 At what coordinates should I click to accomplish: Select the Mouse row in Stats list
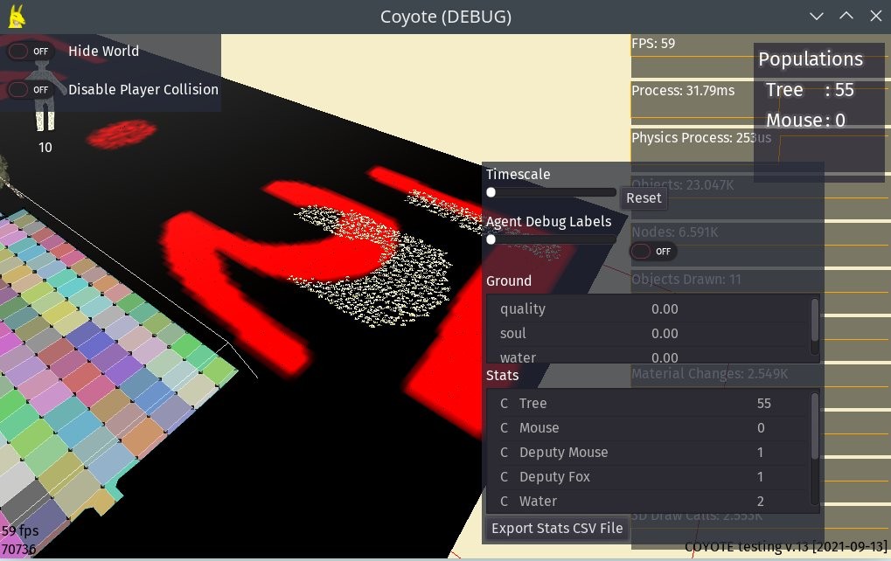tap(650, 427)
